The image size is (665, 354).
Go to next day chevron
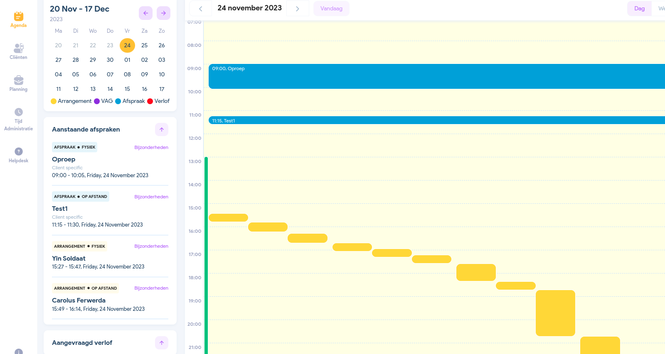click(298, 9)
